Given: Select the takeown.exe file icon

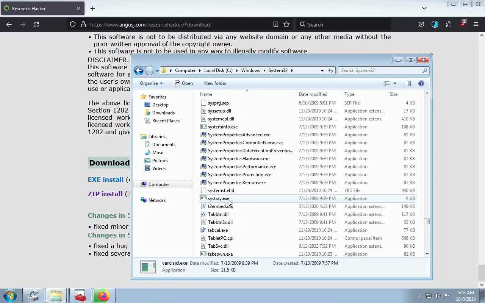Looking at the screenshot, I should tap(203, 254).
